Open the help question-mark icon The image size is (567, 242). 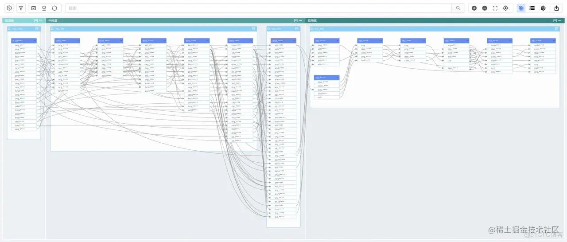click(x=9, y=8)
